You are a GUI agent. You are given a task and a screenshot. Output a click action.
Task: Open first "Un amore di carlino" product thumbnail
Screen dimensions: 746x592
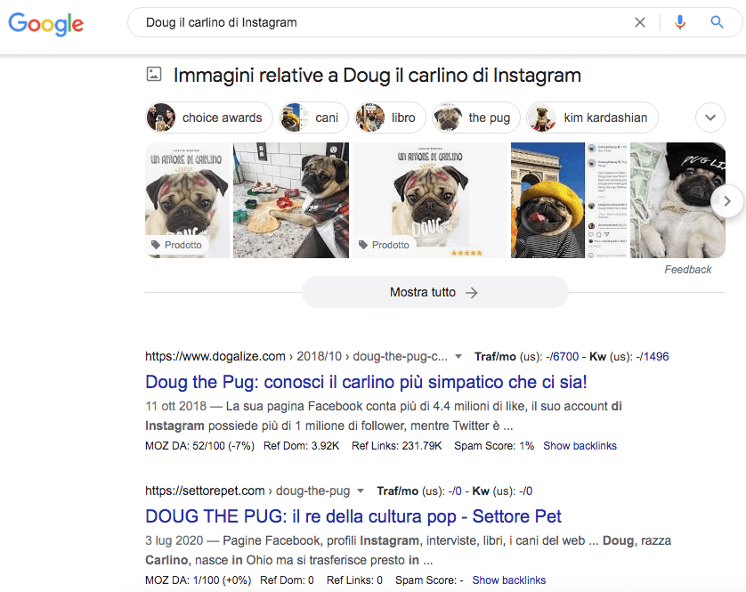pos(187,200)
